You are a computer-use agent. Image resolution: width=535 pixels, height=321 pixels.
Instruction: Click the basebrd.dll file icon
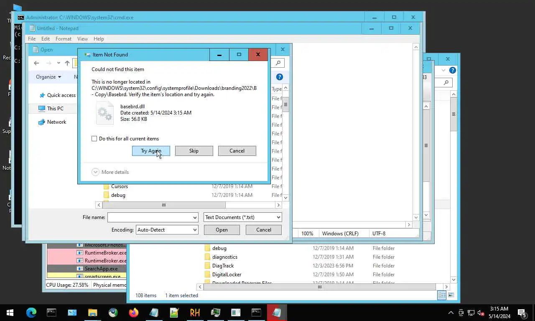(x=104, y=113)
